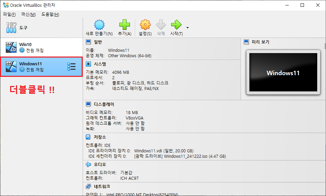Click the ICH AC97 audio controller value
This screenshot has width=326, height=196.
pos(129,178)
